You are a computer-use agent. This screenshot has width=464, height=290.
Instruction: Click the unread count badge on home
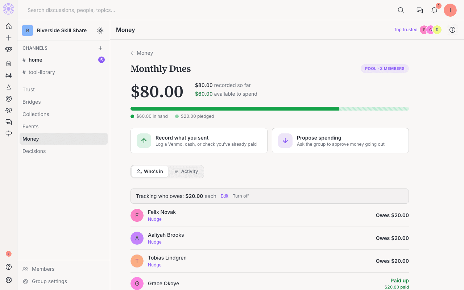101,60
